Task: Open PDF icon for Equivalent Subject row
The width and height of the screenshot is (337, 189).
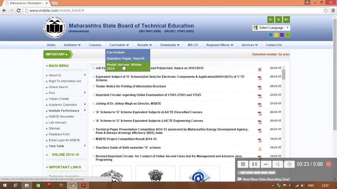Action: click(260, 78)
